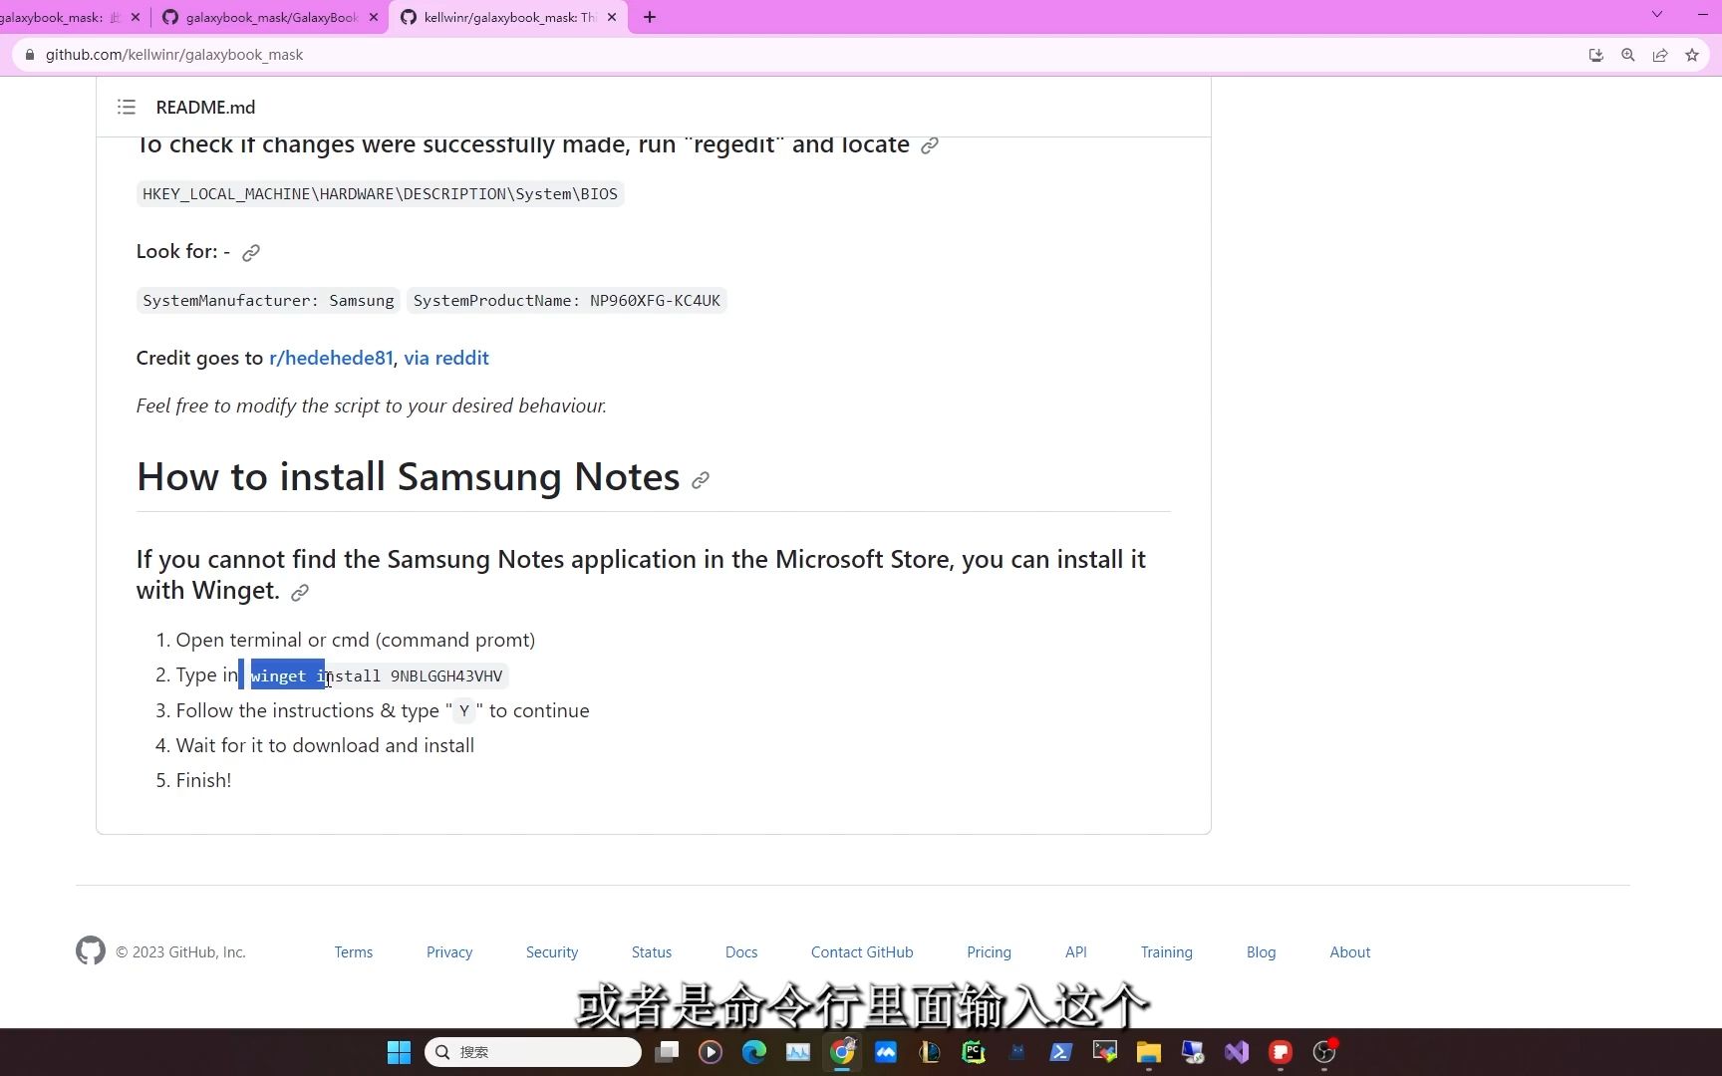Open Contact GitHub footer link
The width and height of the screenshot is (1722, 1076).
(x=862, y=952)
